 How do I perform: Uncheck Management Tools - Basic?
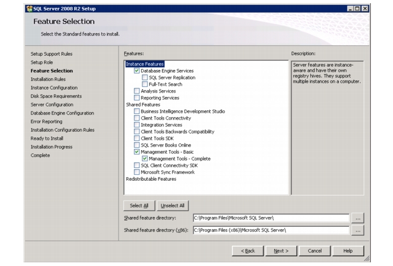click(x=136, y=152)
